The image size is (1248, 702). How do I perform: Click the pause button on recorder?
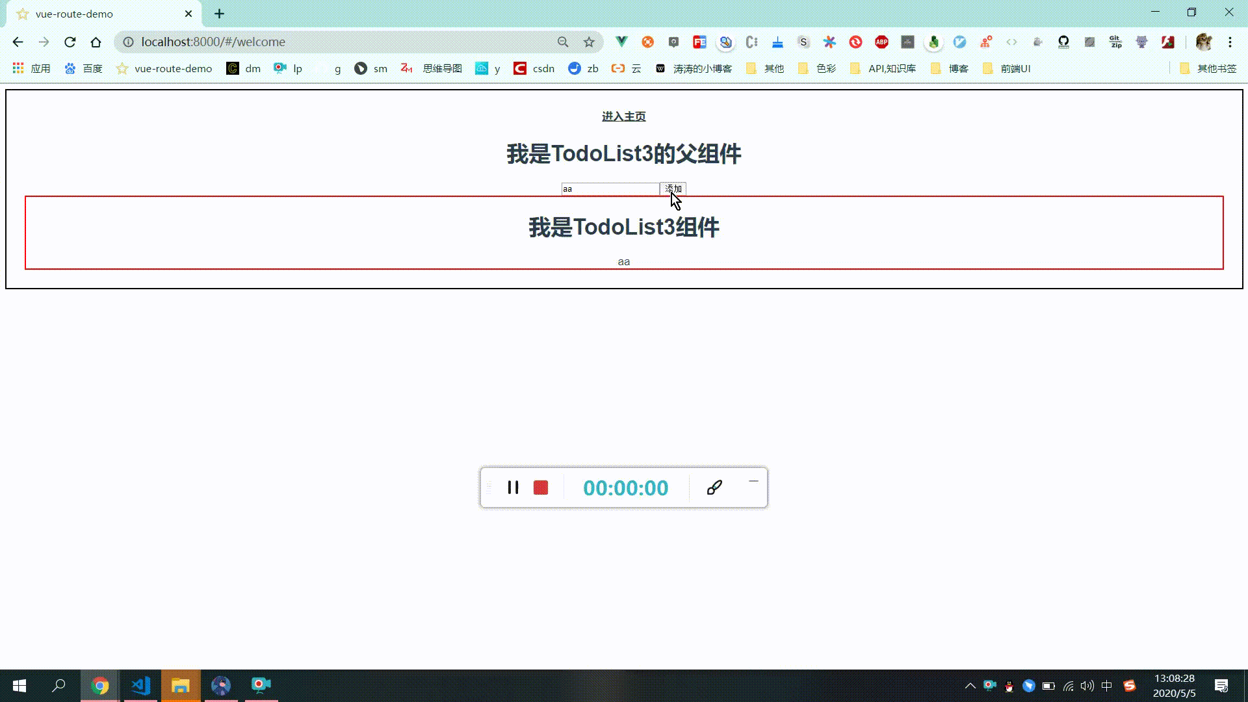pos(513,487)
